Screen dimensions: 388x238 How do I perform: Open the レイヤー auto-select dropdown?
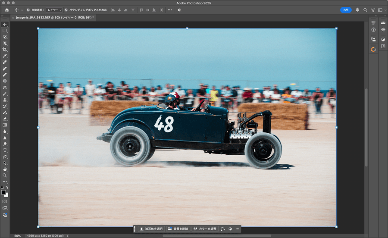pyautogui.click(x=55, y=10)
